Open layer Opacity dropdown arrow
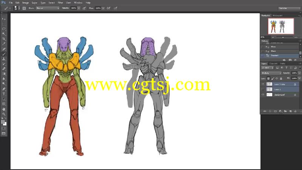Image resolution: width=302 pixels, height=170 pixels. (299, 73)
